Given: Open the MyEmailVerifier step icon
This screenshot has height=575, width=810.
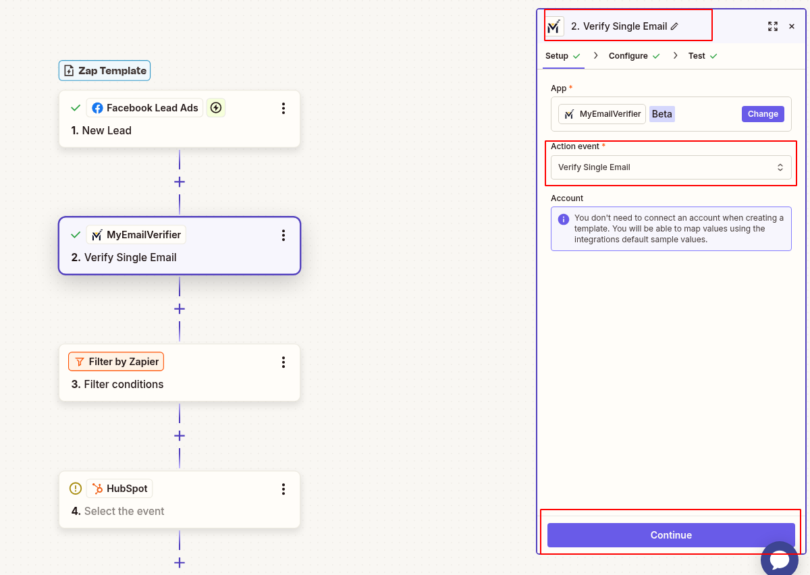Looking at the screenshot, I should click(x=97, y=234).
